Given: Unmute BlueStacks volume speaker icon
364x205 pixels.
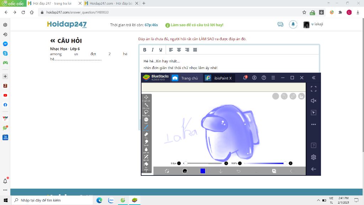Looking at the screenshot, I should coord(314,101).
